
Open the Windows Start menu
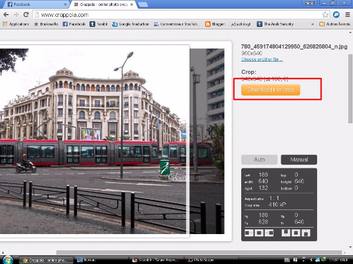[x=8, y=260]
